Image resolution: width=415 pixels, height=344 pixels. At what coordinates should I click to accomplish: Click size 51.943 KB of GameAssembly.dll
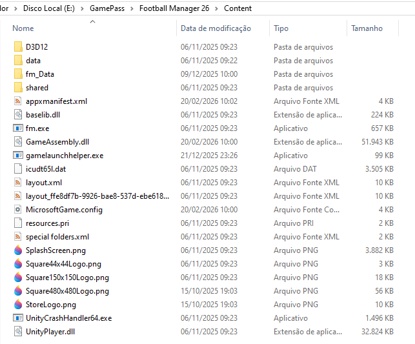(378, 141)
